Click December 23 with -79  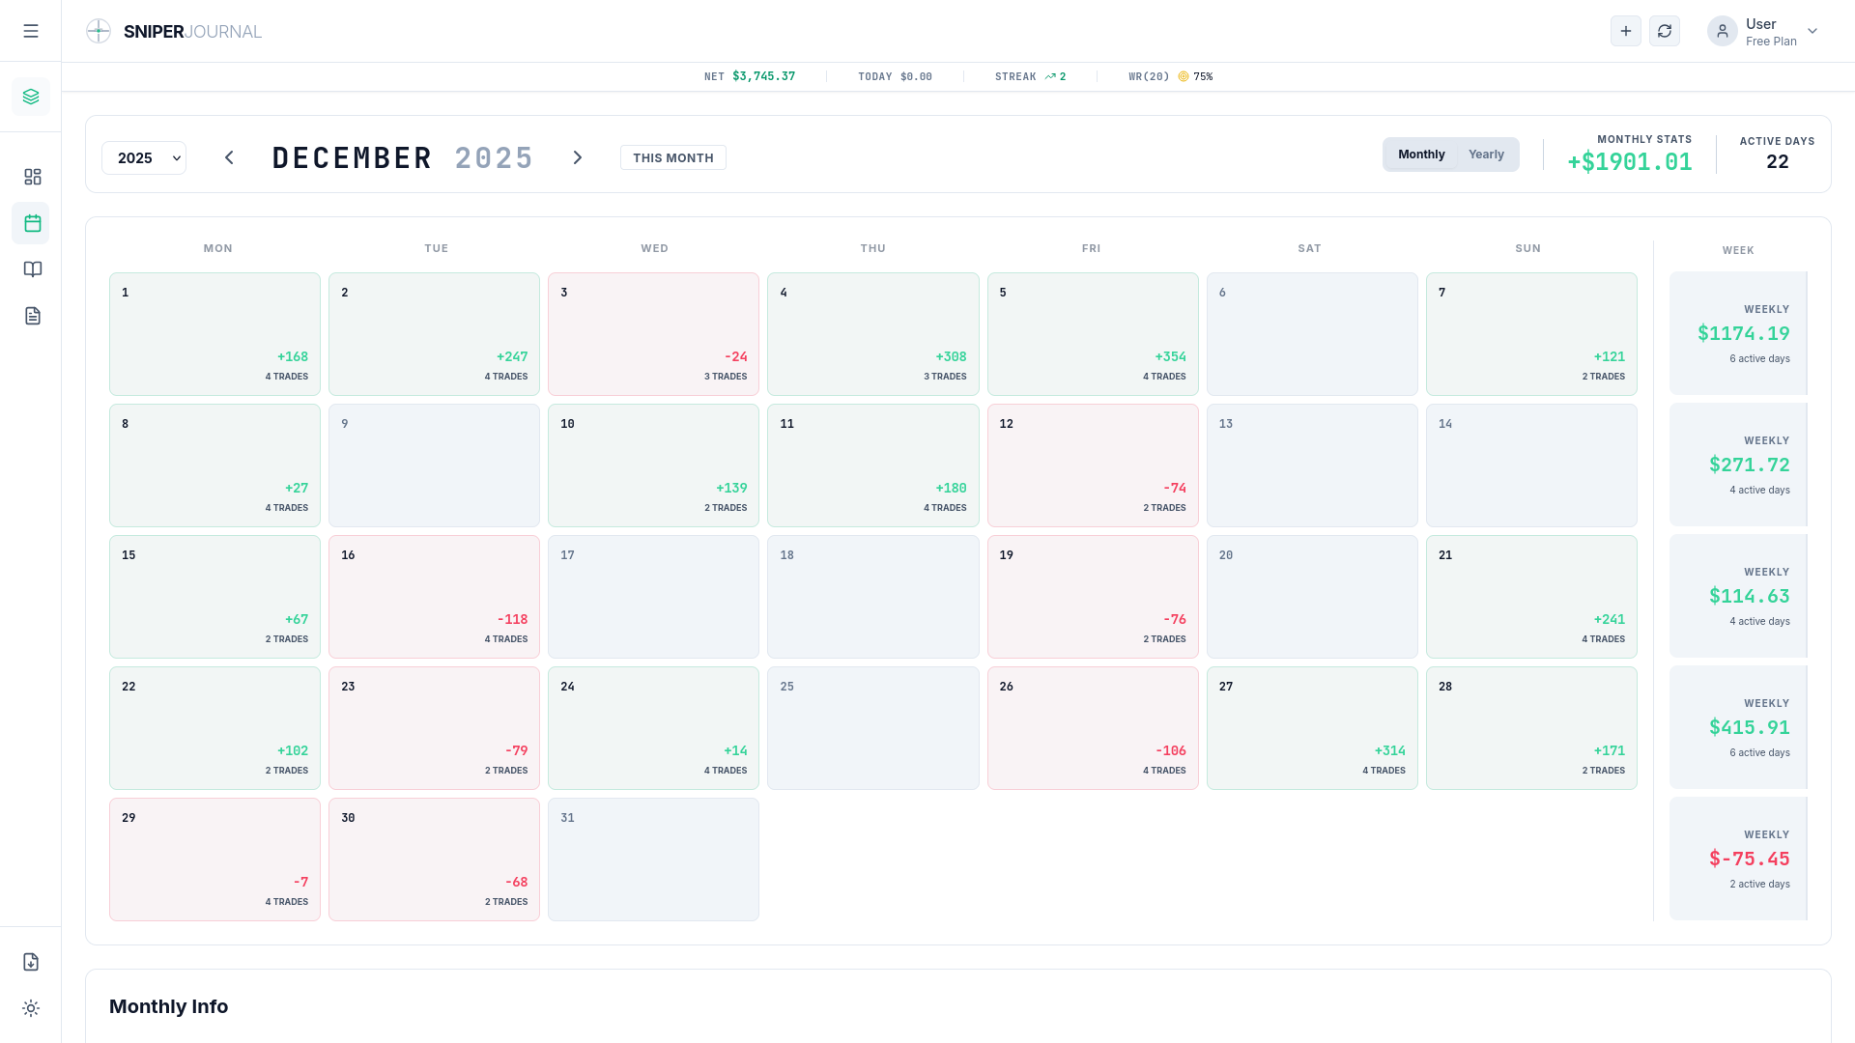pyautogui.click(x=434, y=728)
